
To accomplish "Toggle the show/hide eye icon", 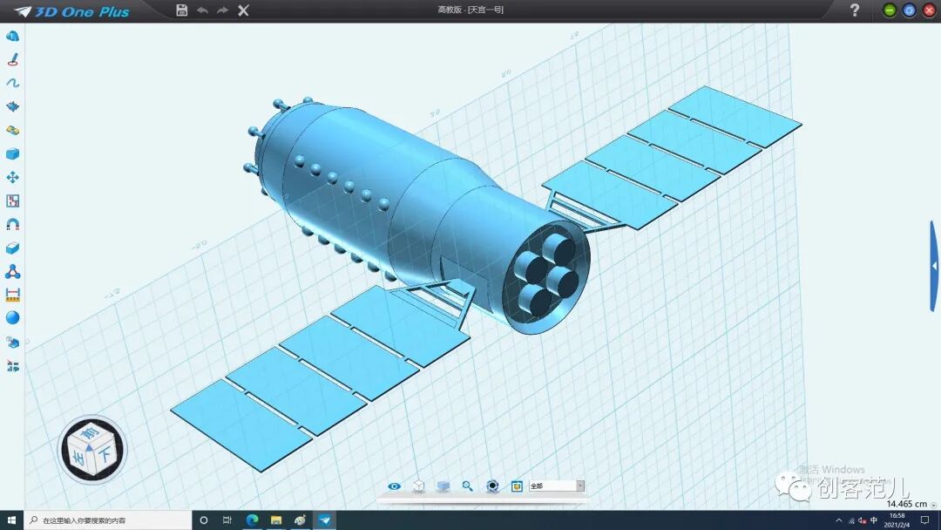I will coord(395,486).
